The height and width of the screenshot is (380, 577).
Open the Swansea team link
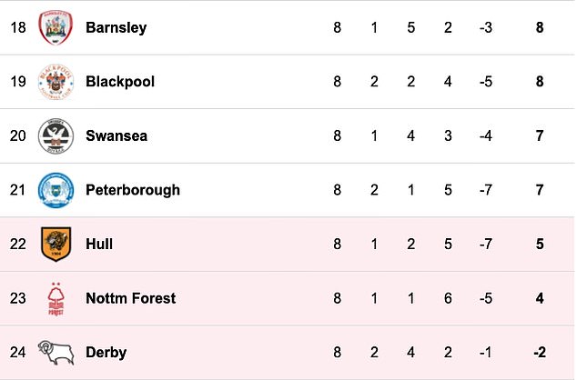point(116,135)
